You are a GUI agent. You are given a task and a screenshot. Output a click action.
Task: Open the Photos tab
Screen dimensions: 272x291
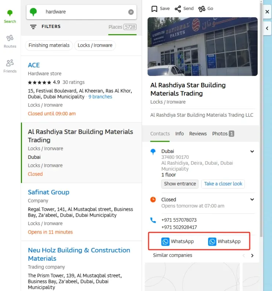tap(223, 134)
